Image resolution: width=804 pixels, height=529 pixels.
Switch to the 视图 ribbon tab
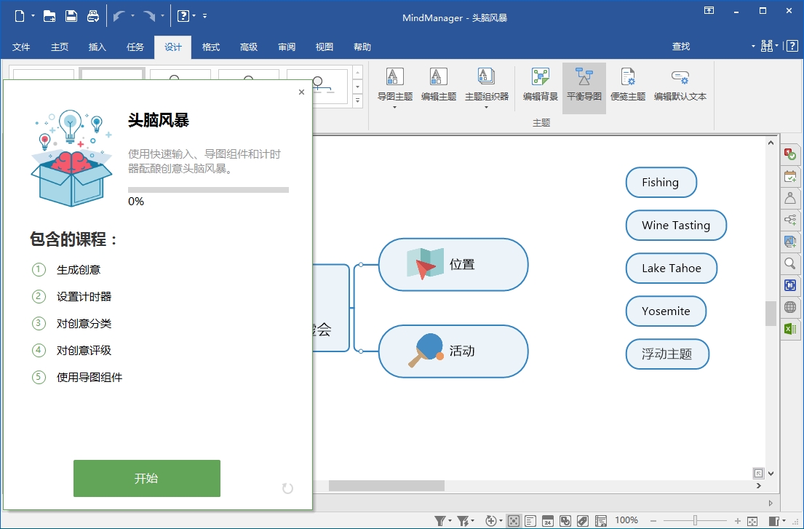(324, 46)
